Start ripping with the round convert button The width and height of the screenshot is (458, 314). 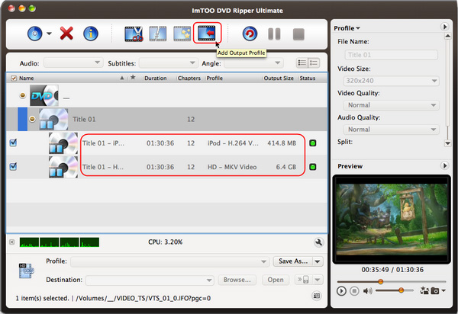pos(250,34)
